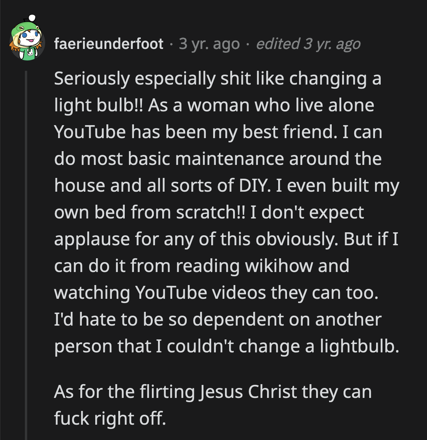Click the 'edited 3 yr. ago' label

(x=308, y=44)
